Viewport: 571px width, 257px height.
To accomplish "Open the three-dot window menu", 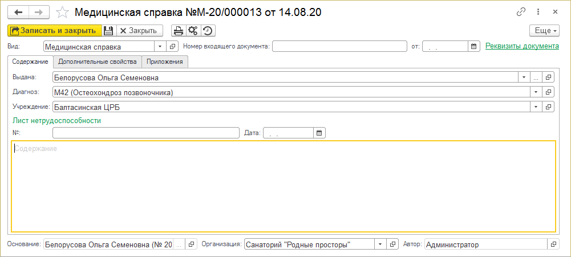I will 538,12.
